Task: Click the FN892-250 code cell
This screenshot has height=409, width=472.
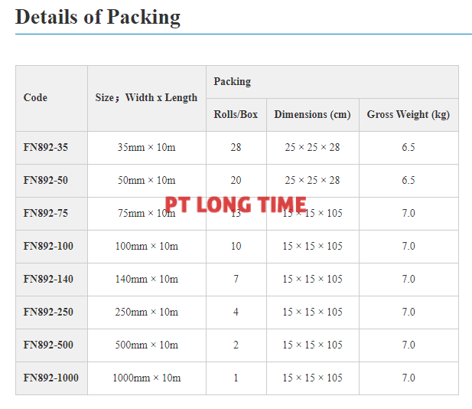Action: tap(48, 312)
